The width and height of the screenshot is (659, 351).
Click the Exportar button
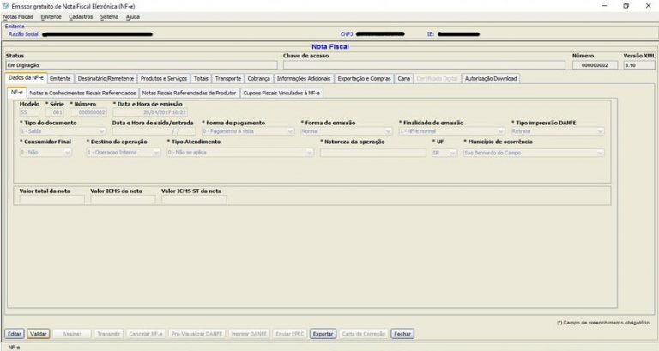[323, 334]
